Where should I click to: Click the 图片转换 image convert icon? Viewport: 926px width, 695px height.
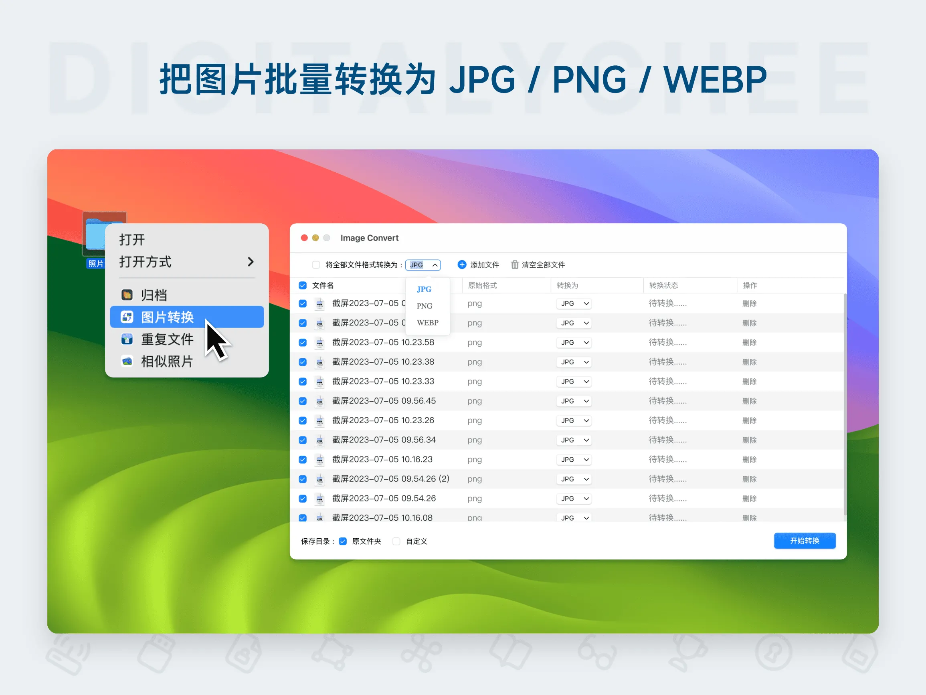coord(127,317)
